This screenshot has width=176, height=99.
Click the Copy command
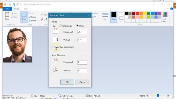pos(15,17)
